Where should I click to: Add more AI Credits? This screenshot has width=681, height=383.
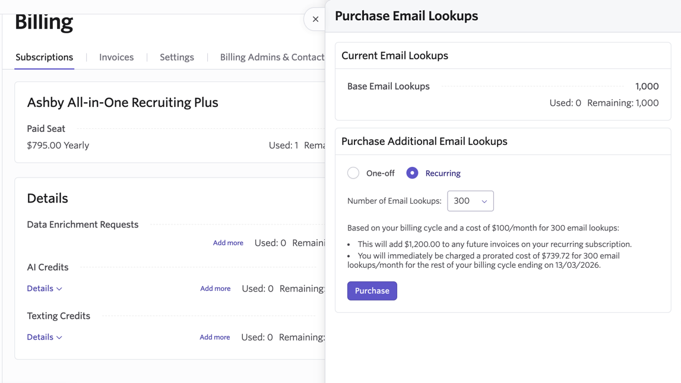point(216,289)
